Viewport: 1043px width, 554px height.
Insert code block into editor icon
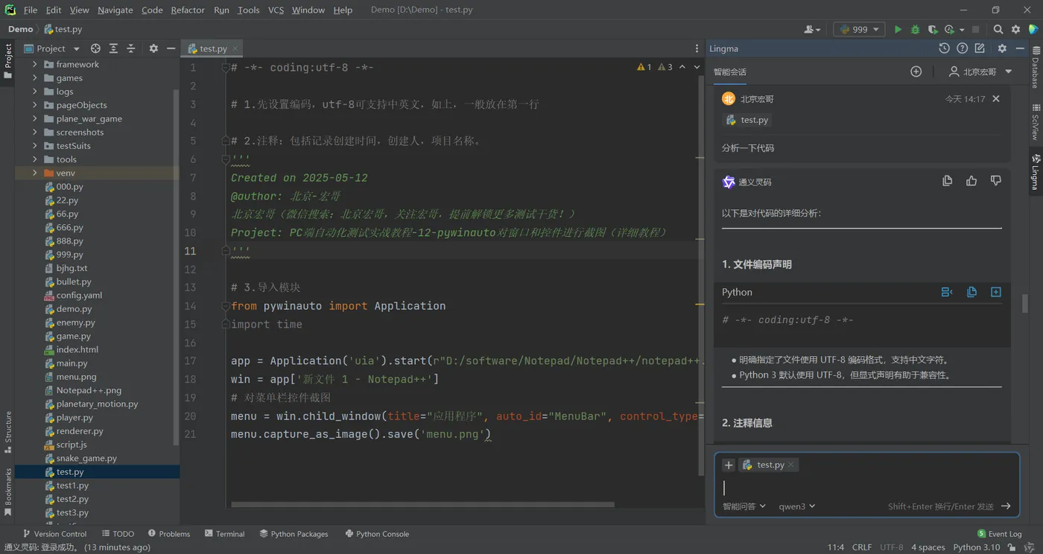(996, 292)
